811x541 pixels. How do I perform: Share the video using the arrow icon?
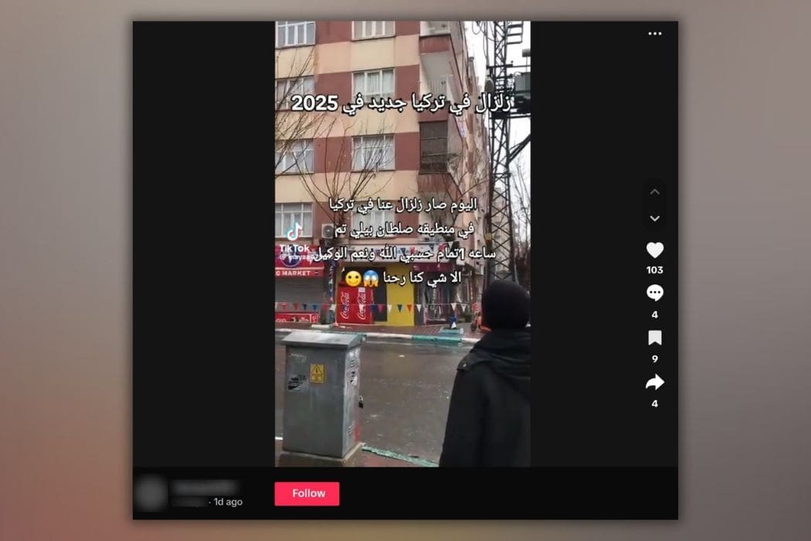point(654,382)
